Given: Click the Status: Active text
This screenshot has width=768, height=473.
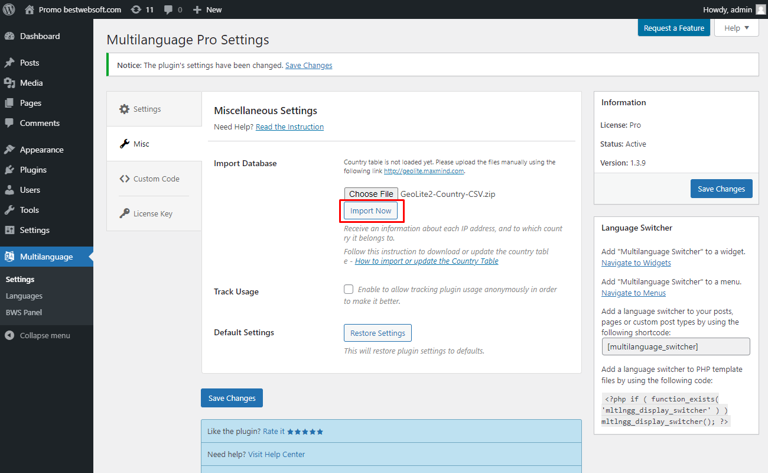Looking at the screenshot, I should (x=623, y=144).
